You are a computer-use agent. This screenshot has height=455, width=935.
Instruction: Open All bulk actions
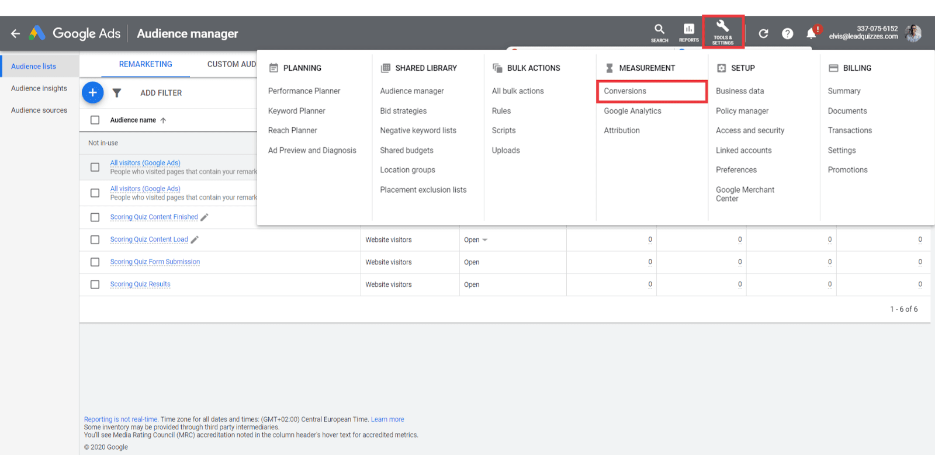point(518,91)
